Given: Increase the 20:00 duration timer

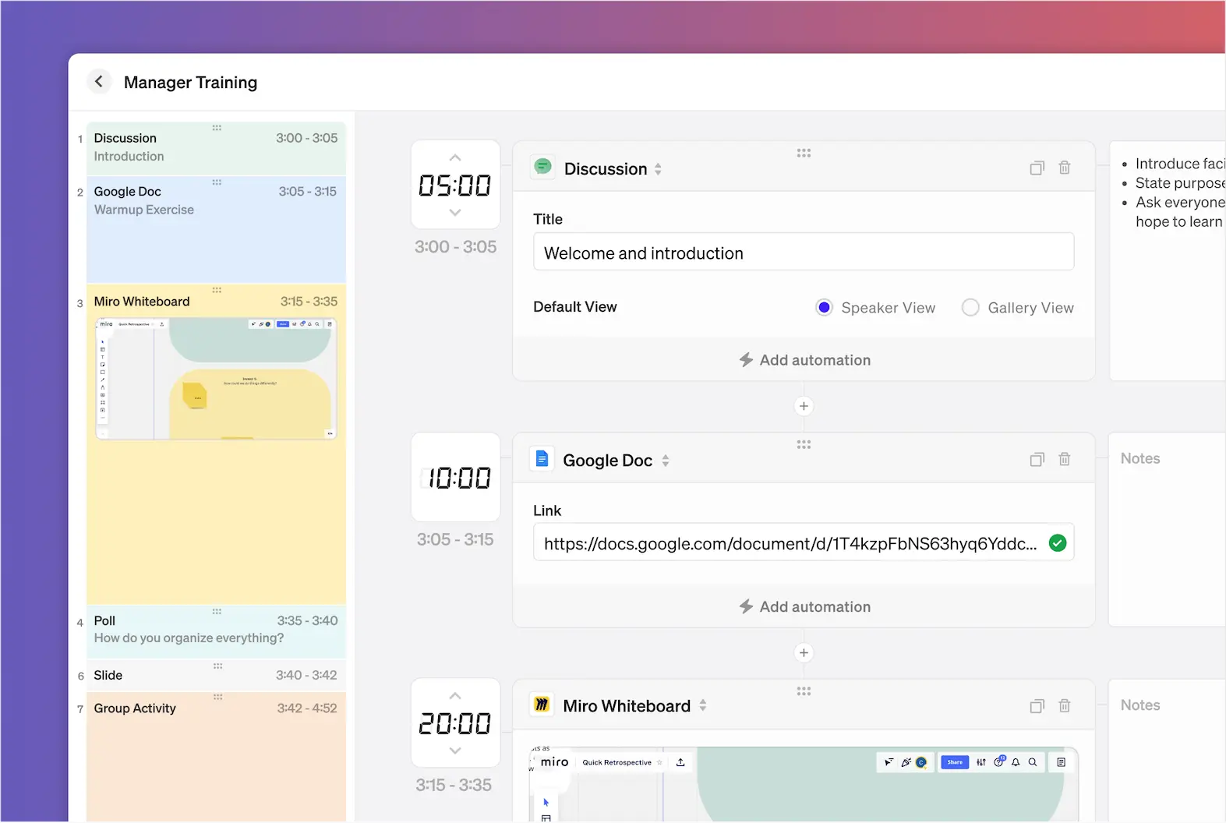Looking at the screenshot, I should [x=455, y=695].
